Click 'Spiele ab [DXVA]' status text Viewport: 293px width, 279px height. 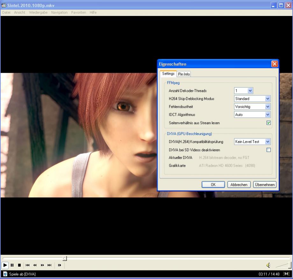point(22,274)
